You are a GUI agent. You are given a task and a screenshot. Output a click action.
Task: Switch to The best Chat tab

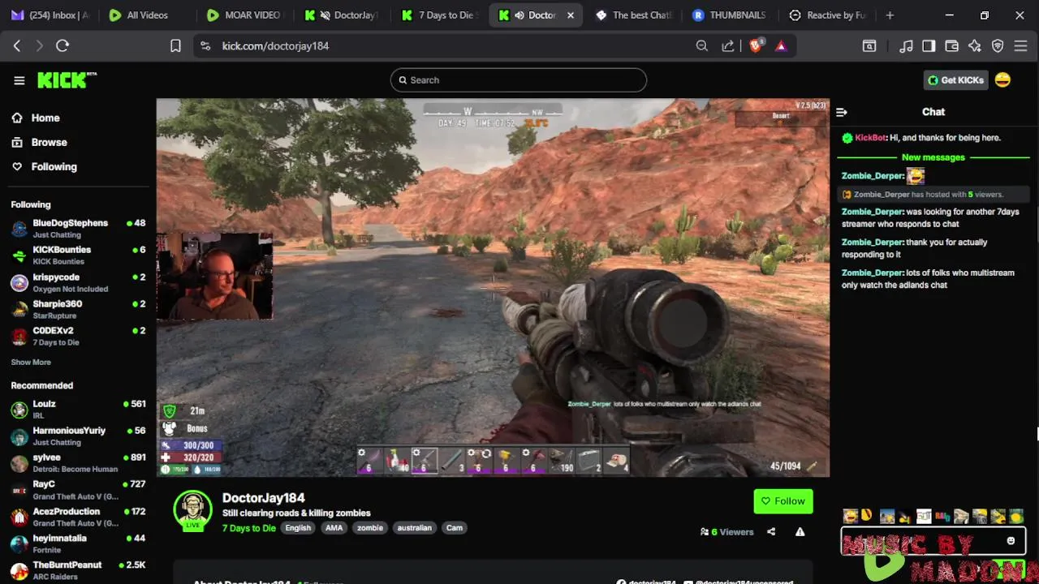pyautogui.click(x=634, y=15)
